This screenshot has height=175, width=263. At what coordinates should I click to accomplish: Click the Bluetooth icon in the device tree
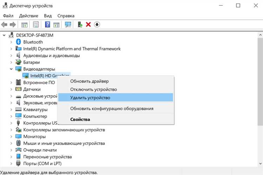(19, 42)
